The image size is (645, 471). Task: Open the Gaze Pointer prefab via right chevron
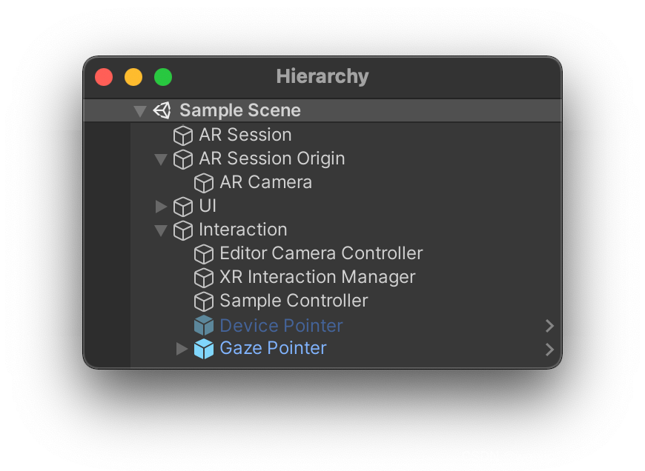click(x=549, y=350)
